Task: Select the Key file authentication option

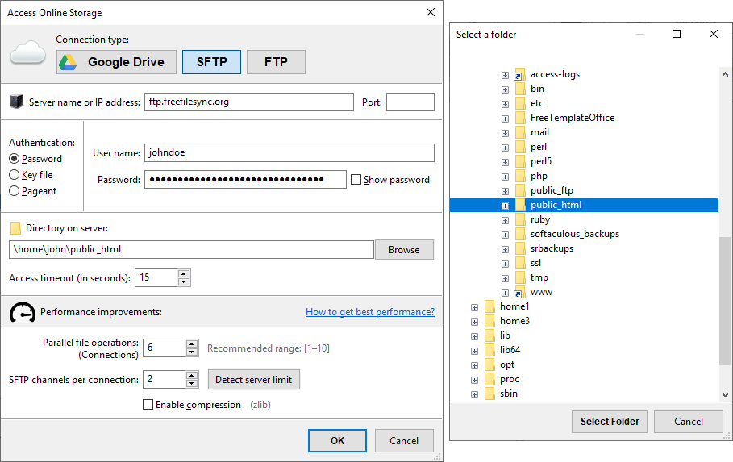Action: [x=14, y=175]
